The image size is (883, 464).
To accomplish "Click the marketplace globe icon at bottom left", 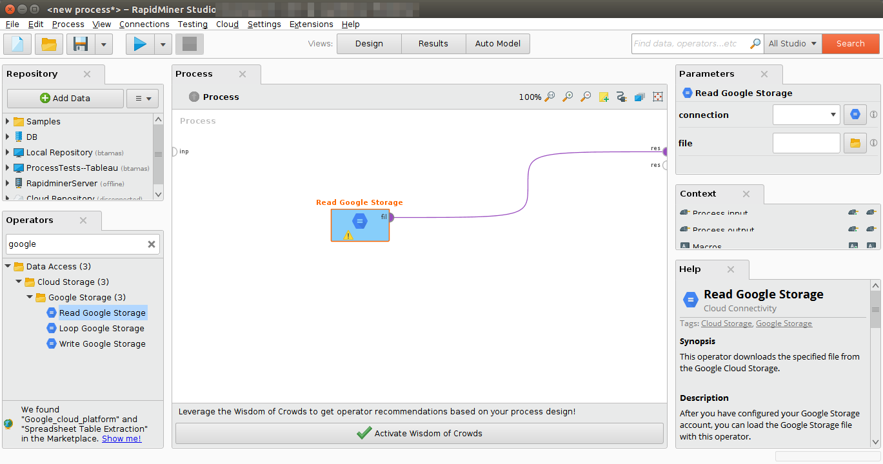I will click(8, 423).
